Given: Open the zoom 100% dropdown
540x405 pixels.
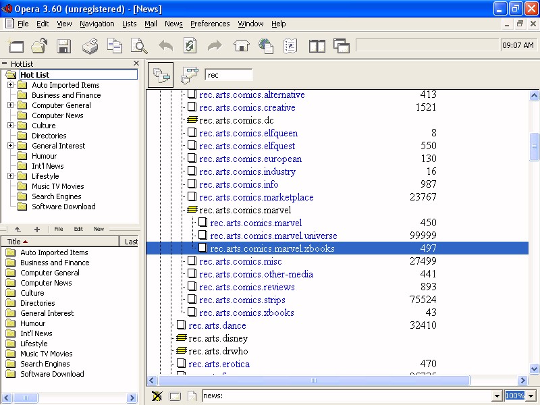Looking at the screenshot, I should click(x=531, y=396).
